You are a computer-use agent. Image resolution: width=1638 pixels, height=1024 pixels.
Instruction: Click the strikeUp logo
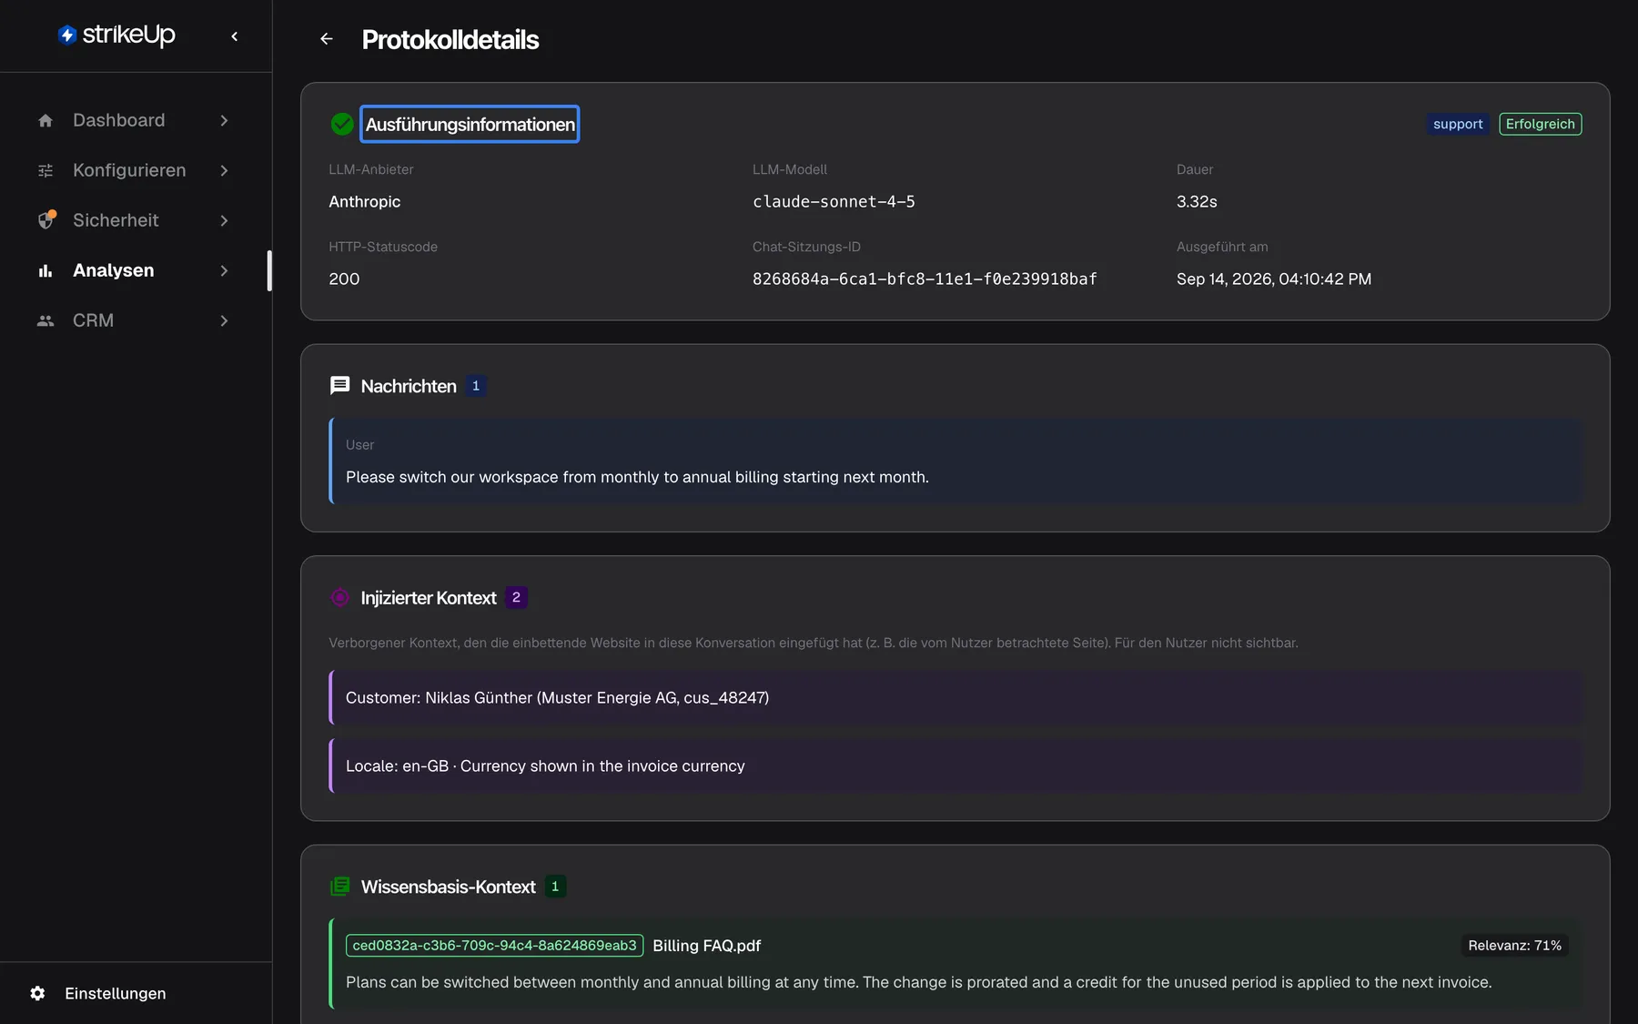tap(116, 35)
